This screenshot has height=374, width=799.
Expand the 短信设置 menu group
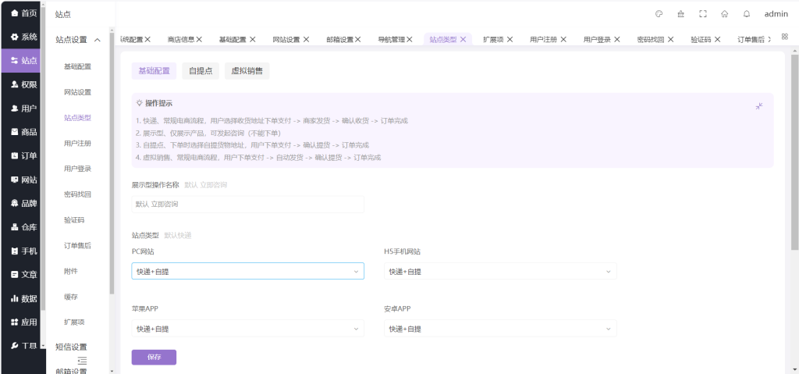point(71,347)
